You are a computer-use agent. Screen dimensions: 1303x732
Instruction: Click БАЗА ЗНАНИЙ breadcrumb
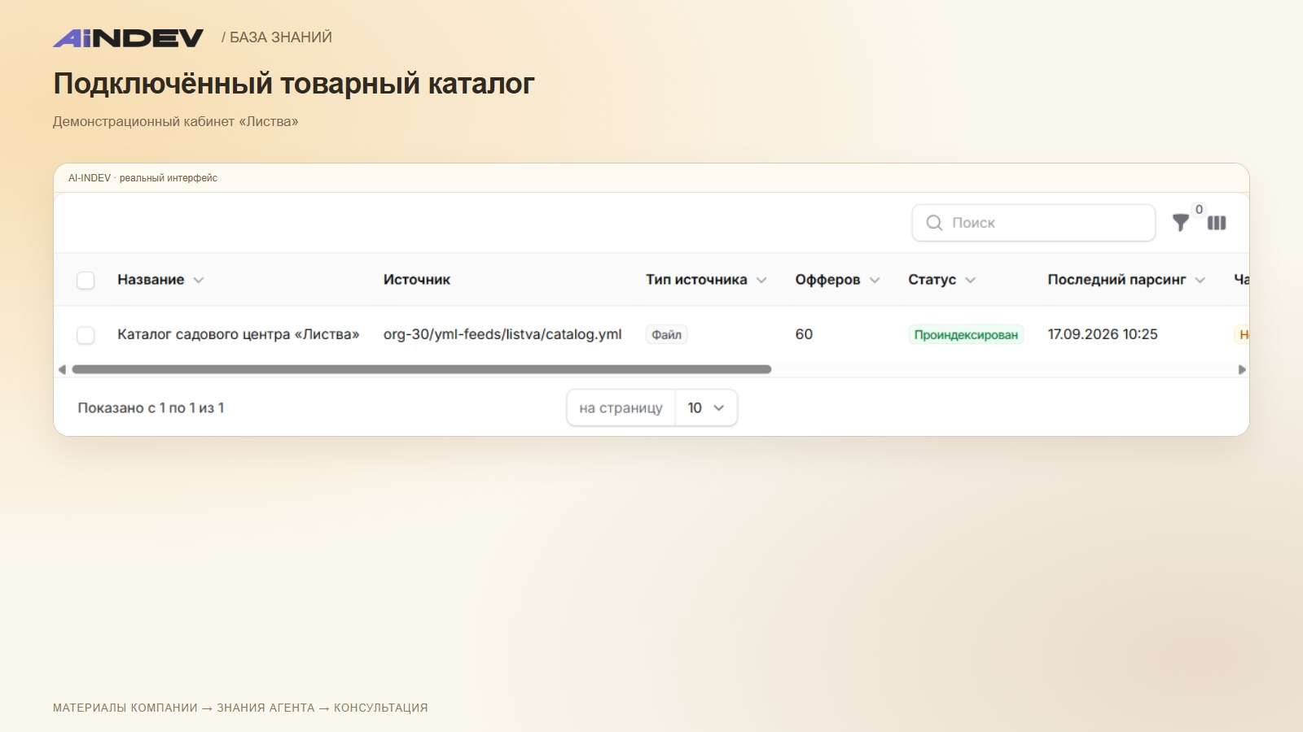point(281,37)
